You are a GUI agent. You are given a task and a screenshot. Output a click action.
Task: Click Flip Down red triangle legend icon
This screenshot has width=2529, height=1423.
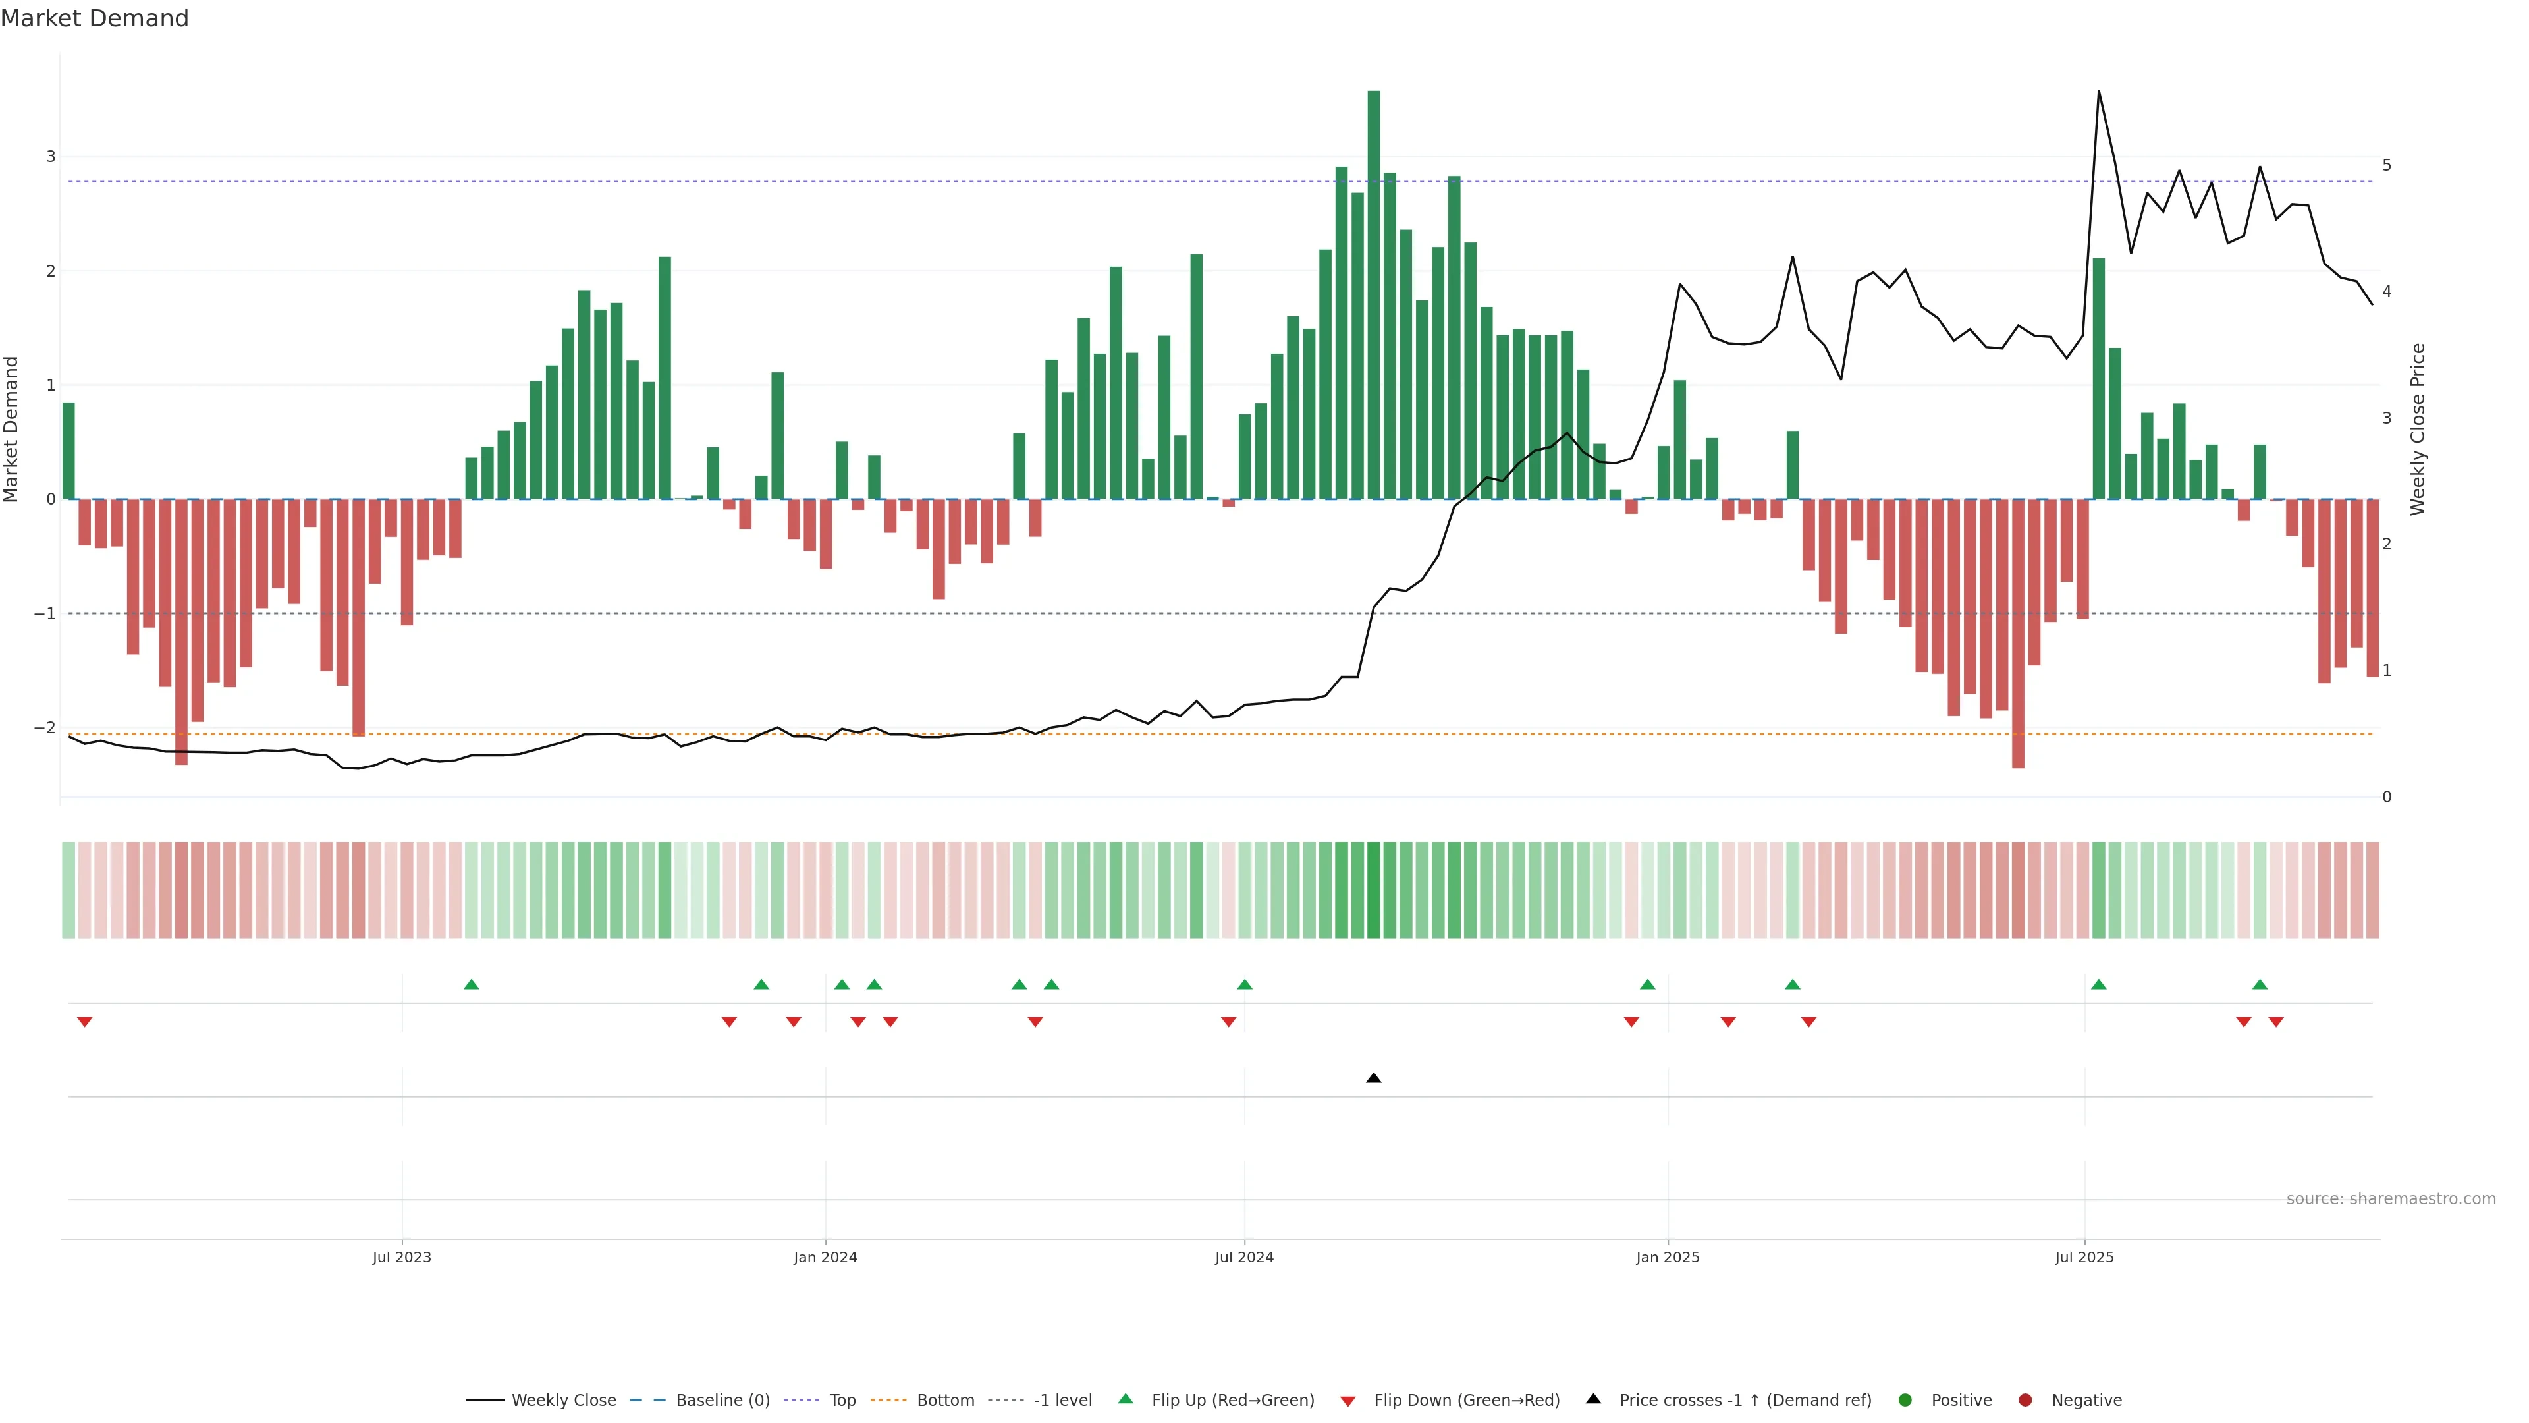1348,1401
